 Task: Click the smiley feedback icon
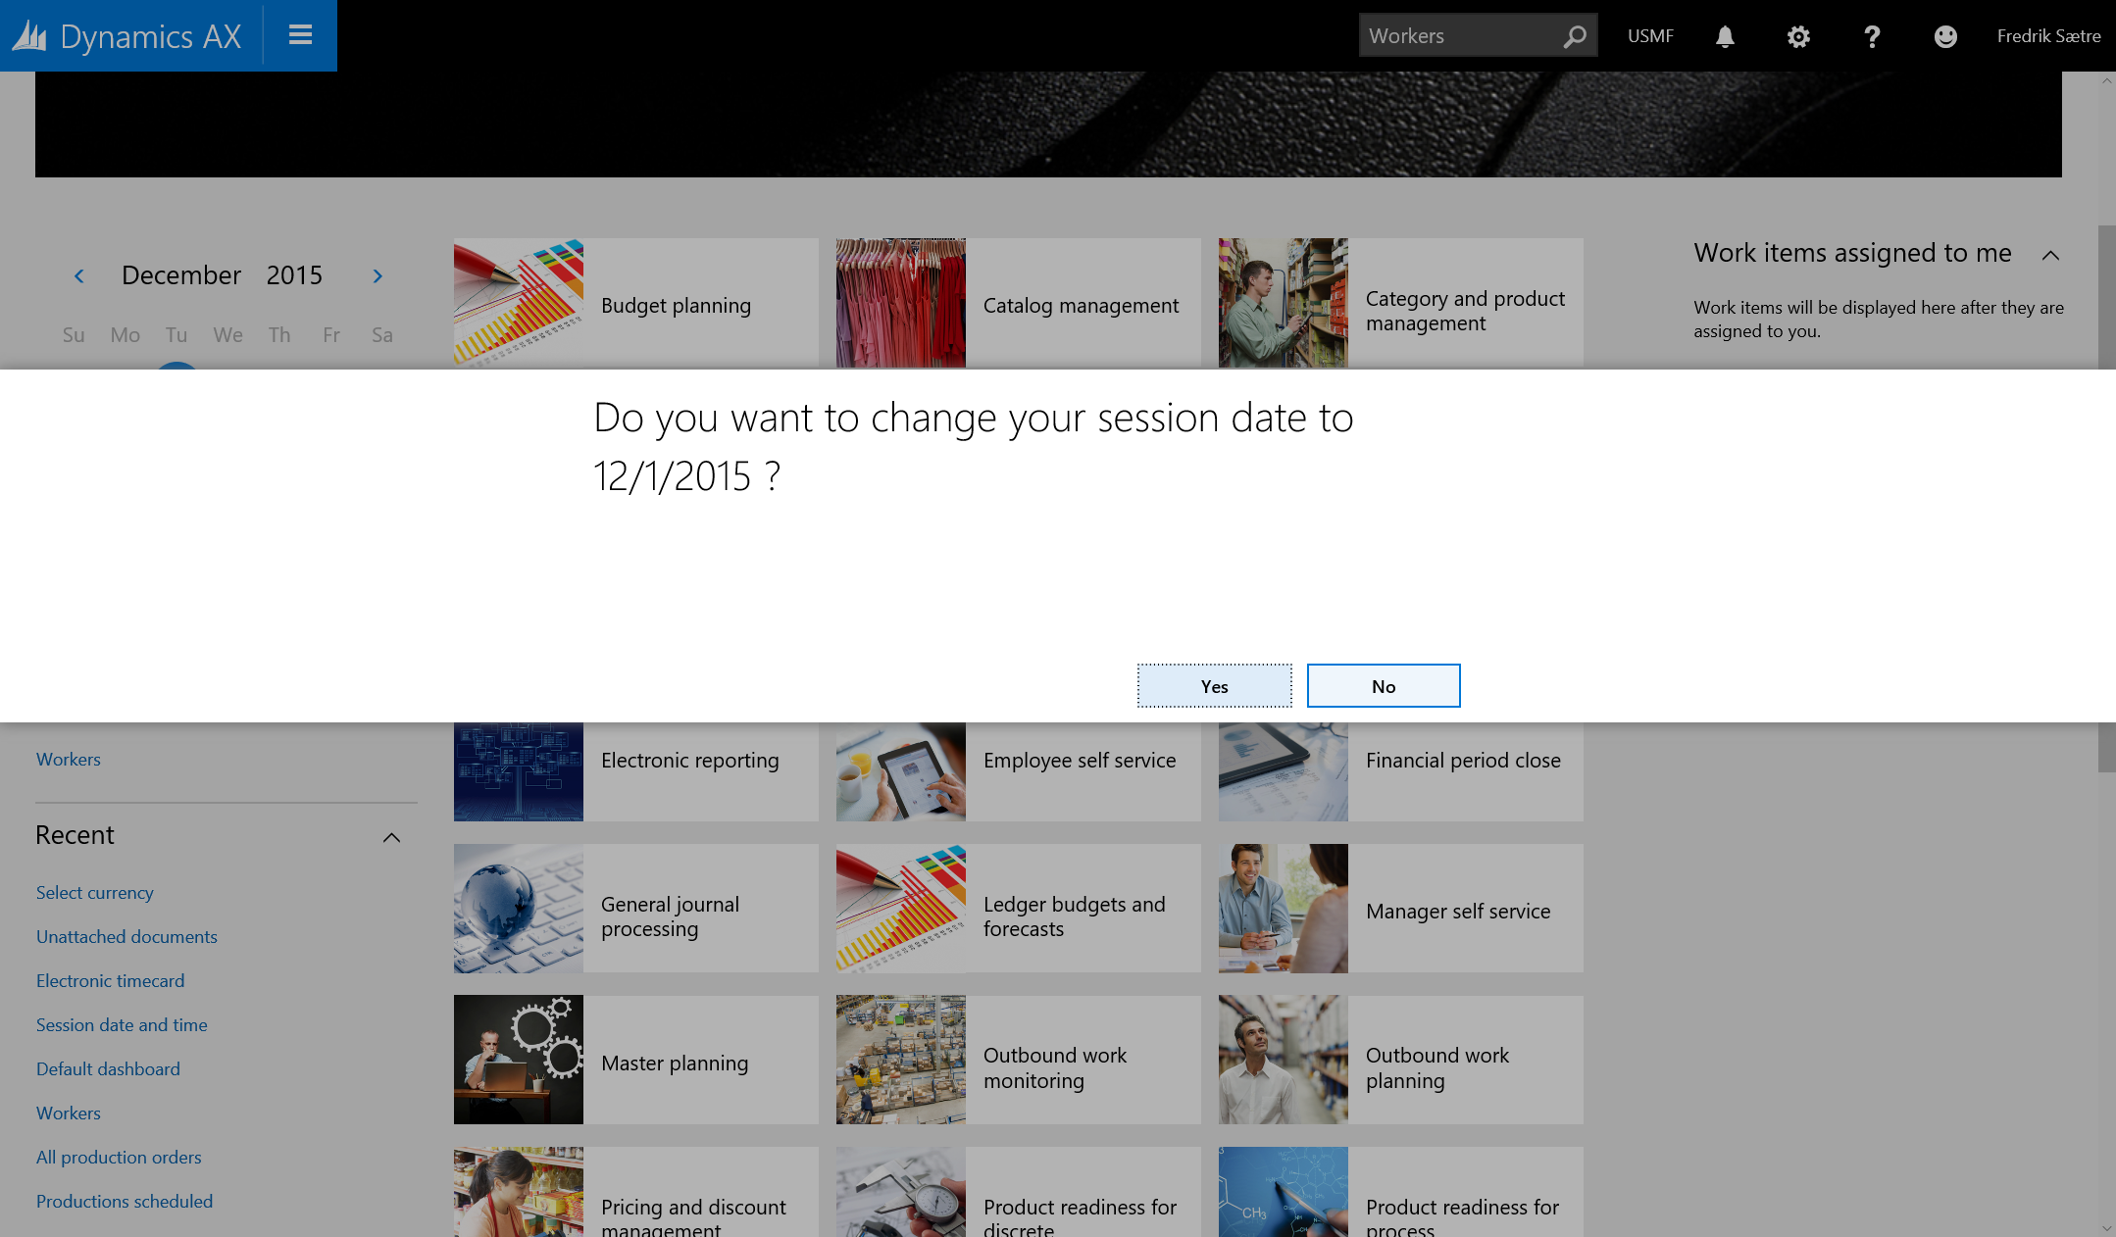coord(1945,36)
